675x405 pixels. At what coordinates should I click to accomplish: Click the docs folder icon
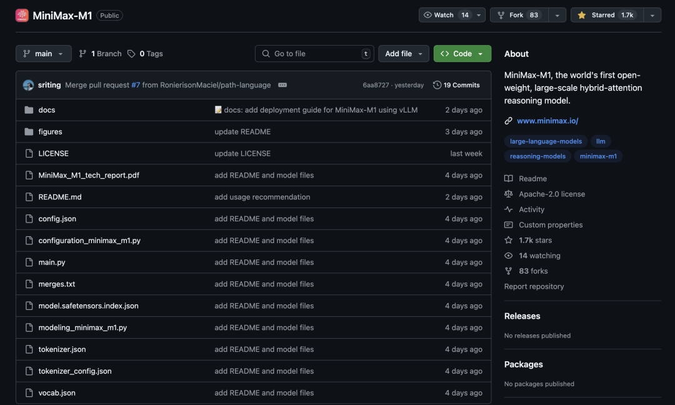pyautogui.click(x=29, y=110)
